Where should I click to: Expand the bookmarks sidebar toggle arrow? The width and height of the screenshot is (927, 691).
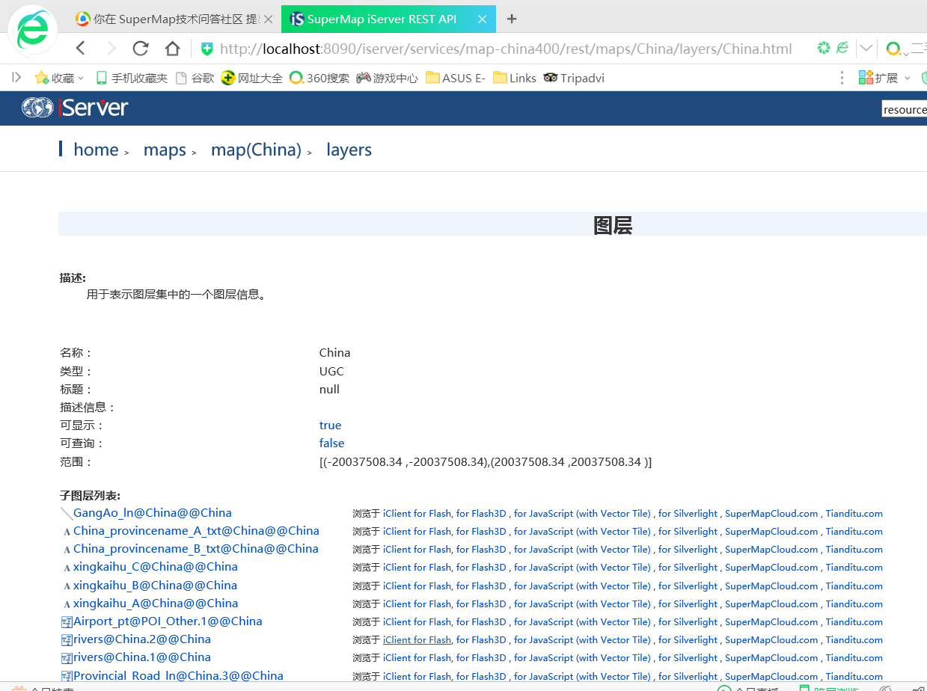click(x=16, y=78)
